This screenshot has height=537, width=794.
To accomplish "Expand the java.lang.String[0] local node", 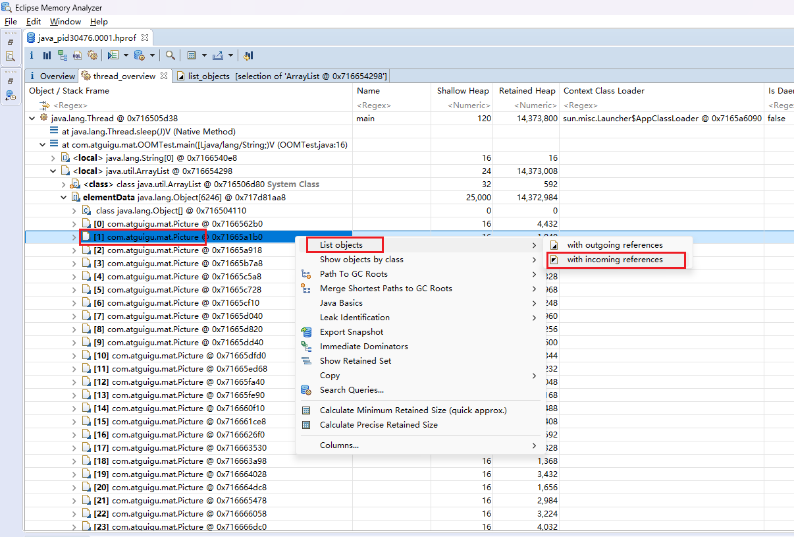I will pyautogui.click(x=53, y=157).
